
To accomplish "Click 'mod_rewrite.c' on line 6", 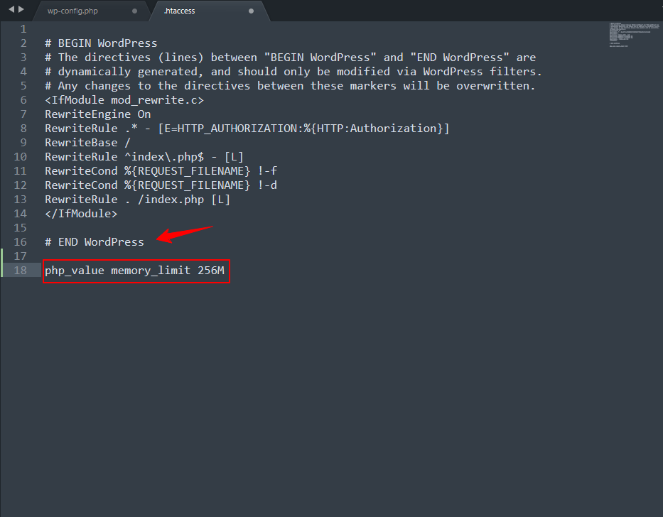I will coord(154,100).
